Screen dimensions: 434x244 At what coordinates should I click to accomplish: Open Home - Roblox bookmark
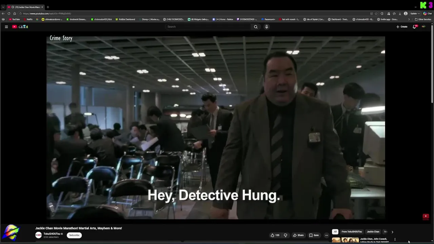pyautogui.click(x=223, y=19)
